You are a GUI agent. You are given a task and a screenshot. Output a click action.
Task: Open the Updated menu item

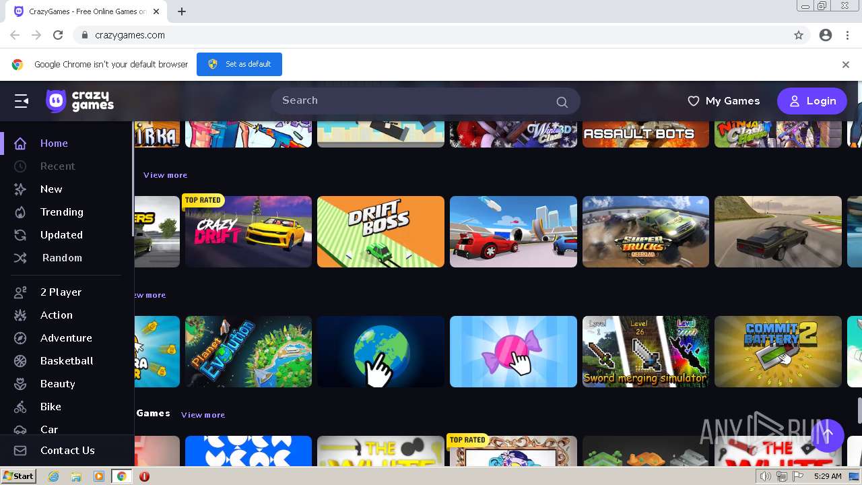pyautogui.click(x=61, y=235)
